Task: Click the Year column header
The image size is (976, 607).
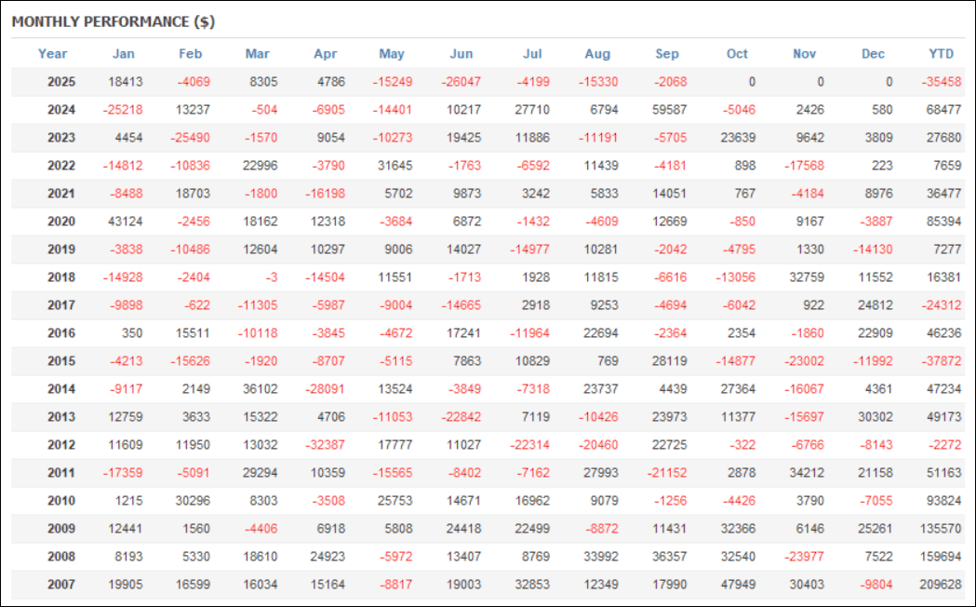Action: pos(53,54)
